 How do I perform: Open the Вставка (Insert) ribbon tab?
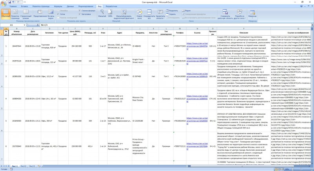(x=24, y=6)
